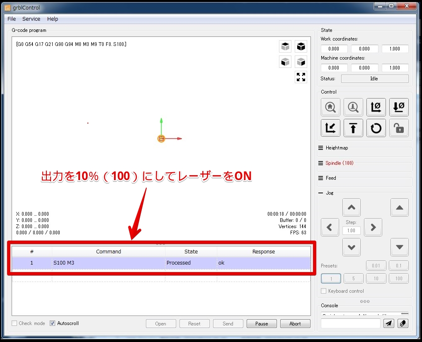Raise the Z axis with the up triangle

pos(399,207)
